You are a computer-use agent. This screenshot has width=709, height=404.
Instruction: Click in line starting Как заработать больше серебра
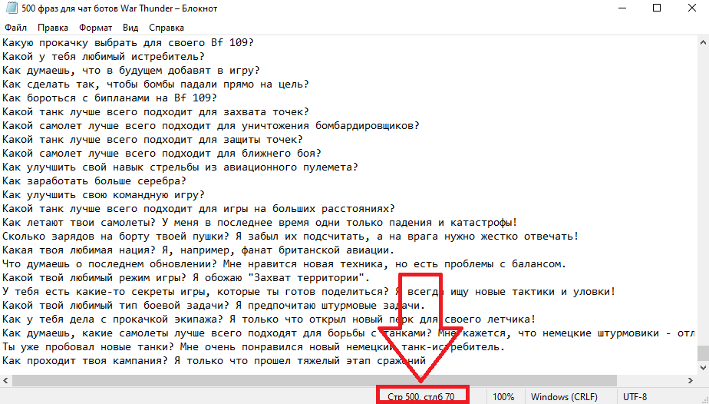pyautogui.click(x=94, y=181)
